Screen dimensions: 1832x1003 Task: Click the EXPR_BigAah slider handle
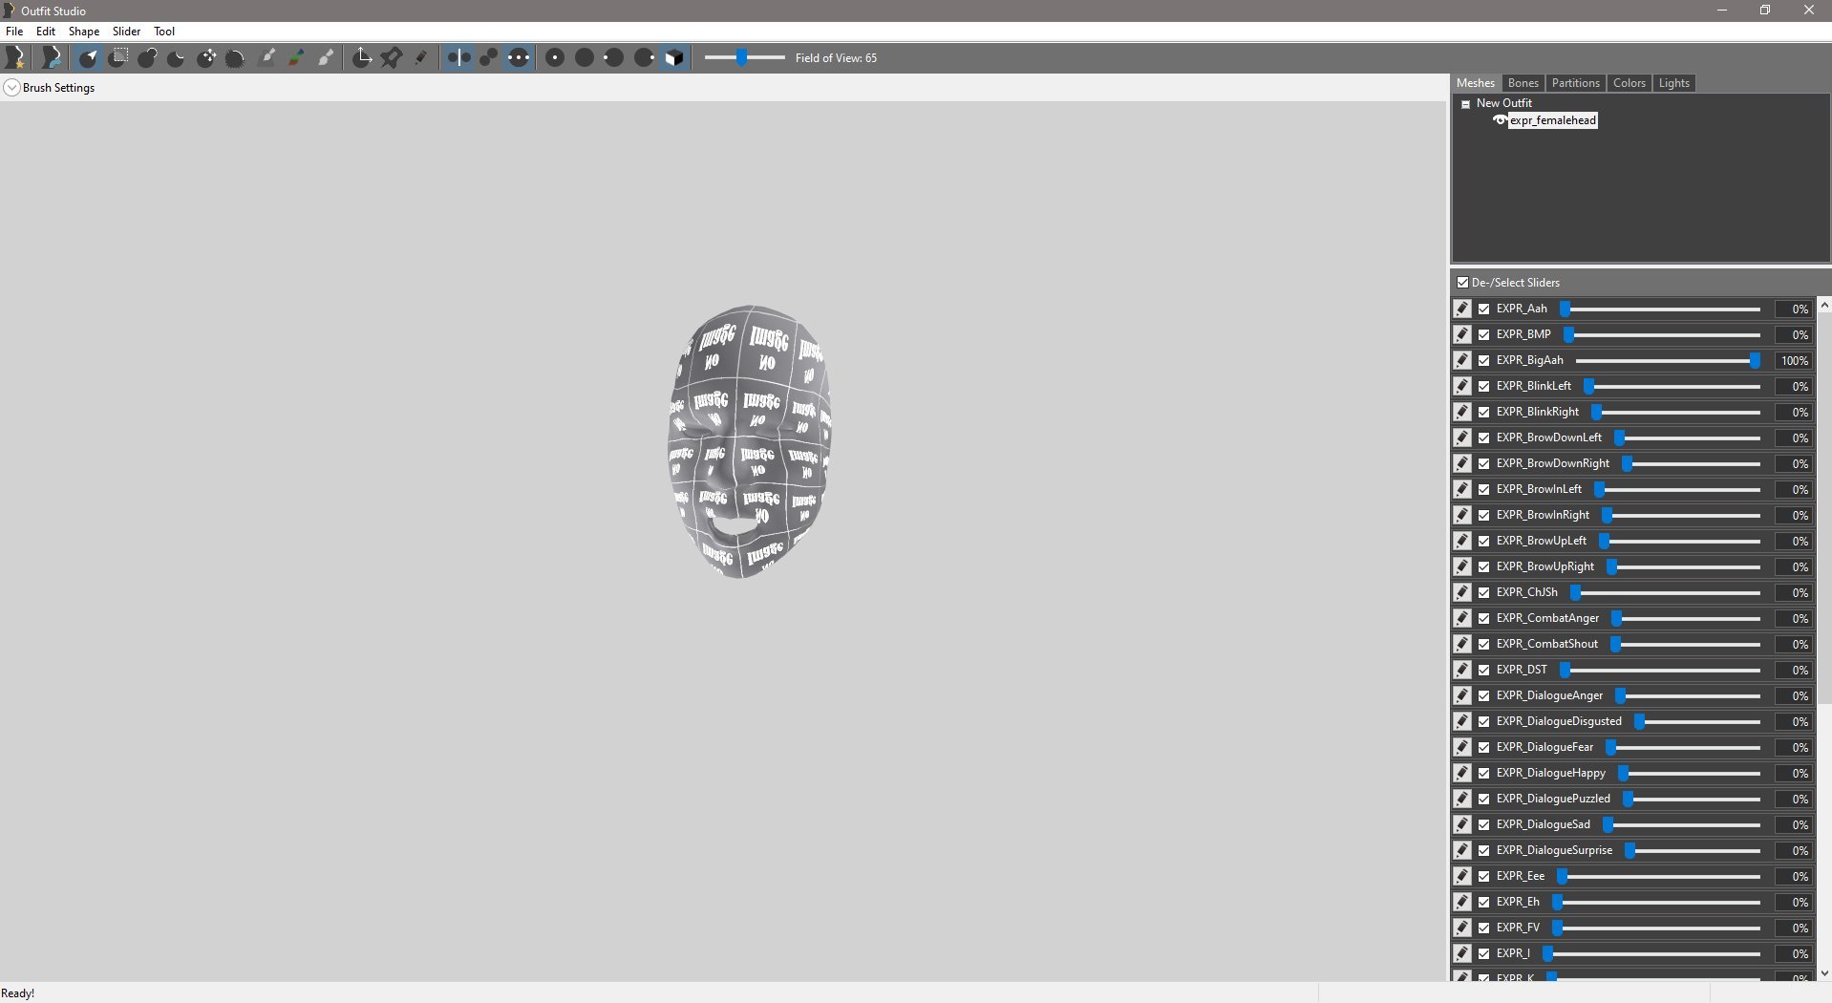click(x=1755, y=361)
